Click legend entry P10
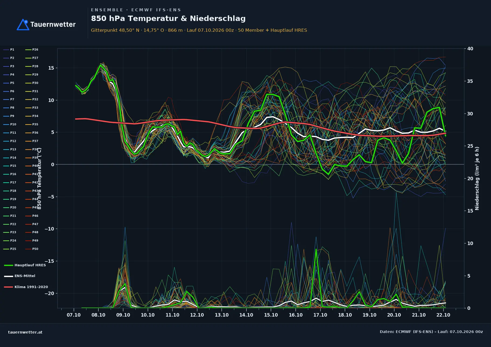491x347 pixels. [x=10, y=125]
